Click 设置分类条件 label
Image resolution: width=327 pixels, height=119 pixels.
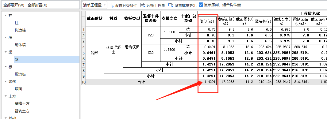coord(126,6)
